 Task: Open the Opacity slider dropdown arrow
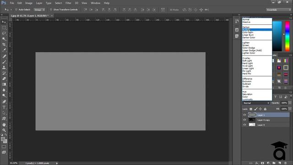click(290, 103)
